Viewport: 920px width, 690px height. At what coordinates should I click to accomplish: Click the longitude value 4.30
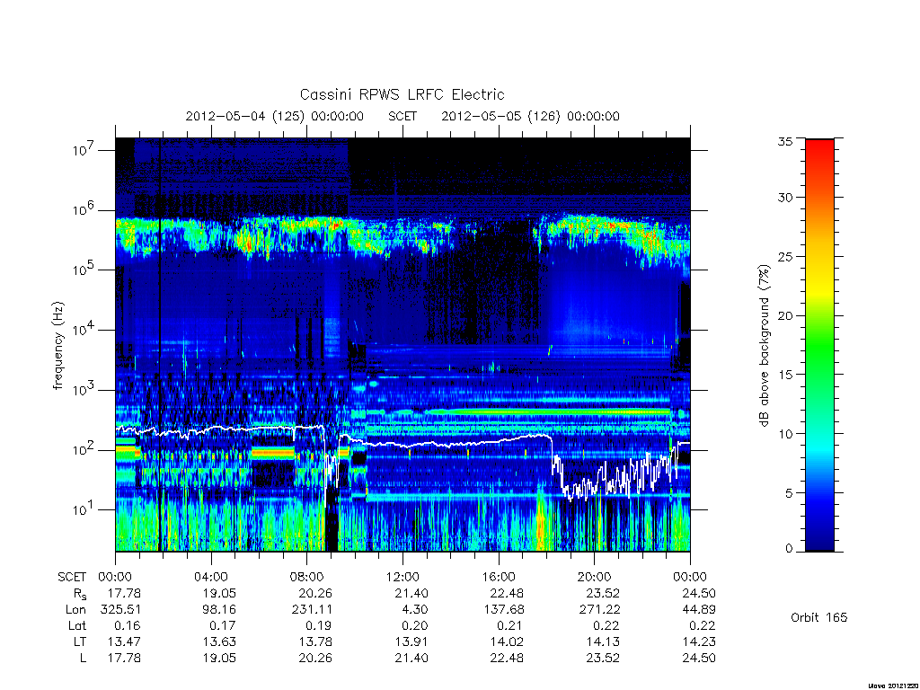point(415,610)
